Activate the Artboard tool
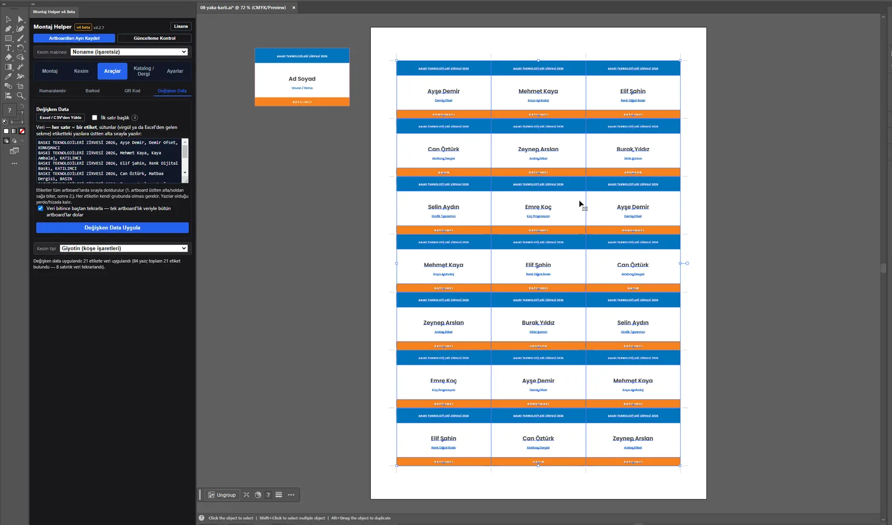 21,86
